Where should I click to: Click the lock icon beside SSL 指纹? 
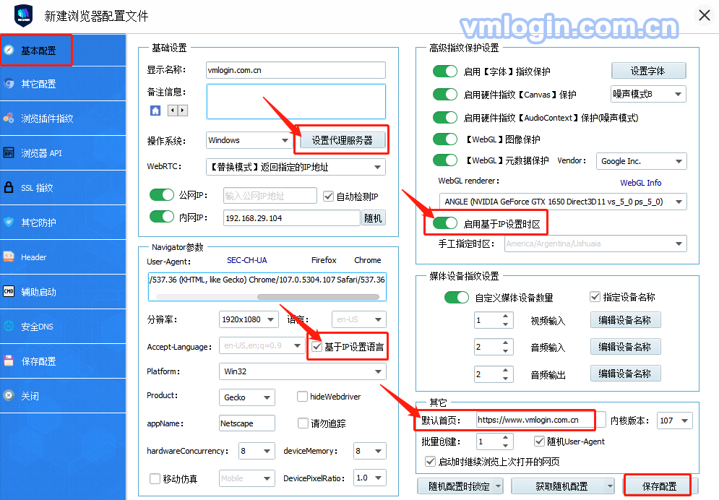tap(9, 187)
